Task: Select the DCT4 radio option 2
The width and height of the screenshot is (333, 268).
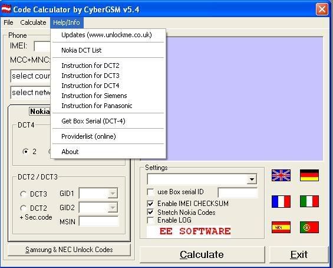Action: coord(25,152)
